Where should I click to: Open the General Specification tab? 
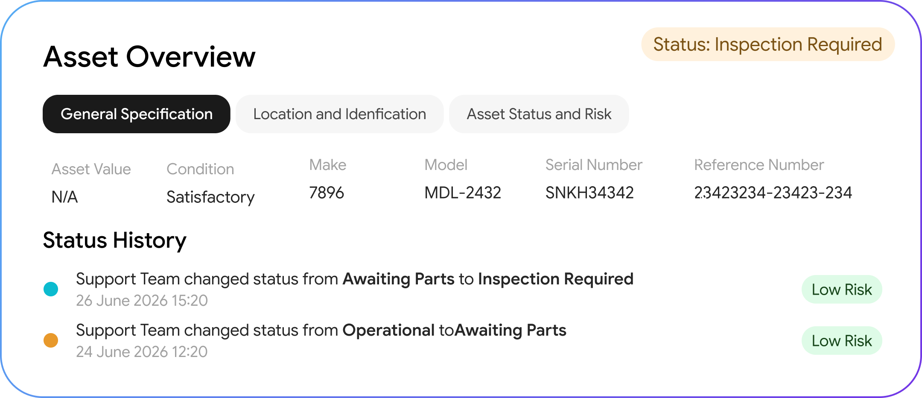click(x=136, y=114)
